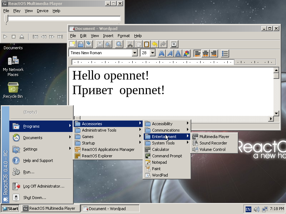Click the Save icon in Wordpad toolbar
Viewport: 286px width, 214px height.
click(x=89, y=44)
